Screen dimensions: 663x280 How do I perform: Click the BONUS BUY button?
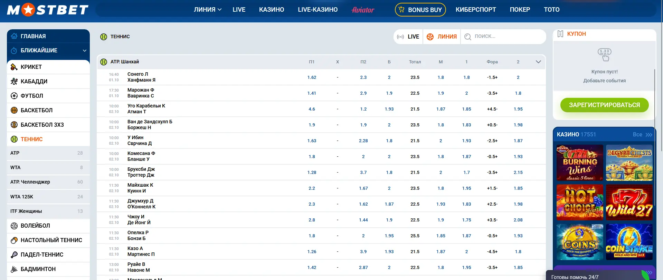point(420,10)
